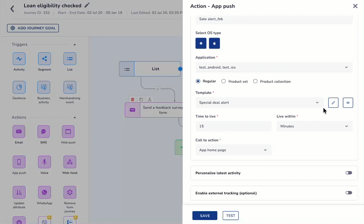364x224 pixels.
Task: Delete the feedback survey node via trash icon
Action: click(133, 99)
